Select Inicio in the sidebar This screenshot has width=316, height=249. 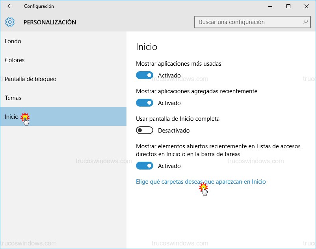(12, 117)
